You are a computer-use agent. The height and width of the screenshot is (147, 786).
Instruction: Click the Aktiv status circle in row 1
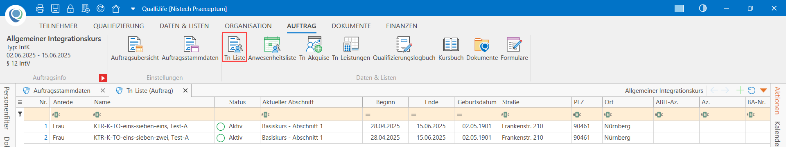click(221, 127)
